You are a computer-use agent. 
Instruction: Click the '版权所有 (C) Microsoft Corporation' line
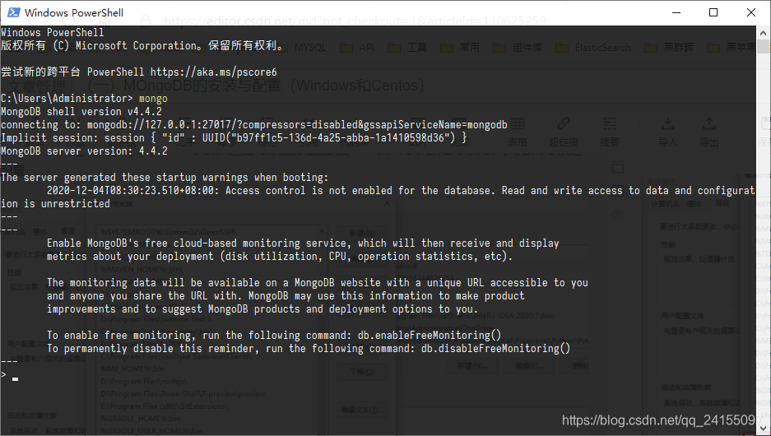coord(142,46)
